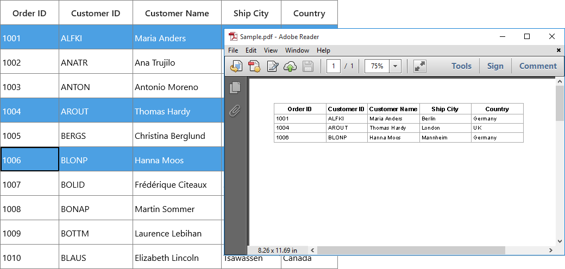Click the grid Ship City column header
Image resolution: width=565 pixels, height=269 pixels.
click(x=251, y=12)
